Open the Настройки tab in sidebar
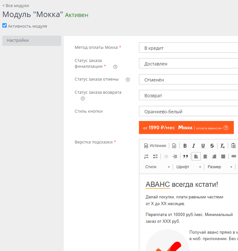Viewport: 238px width, 251px height. click(32, 40)
